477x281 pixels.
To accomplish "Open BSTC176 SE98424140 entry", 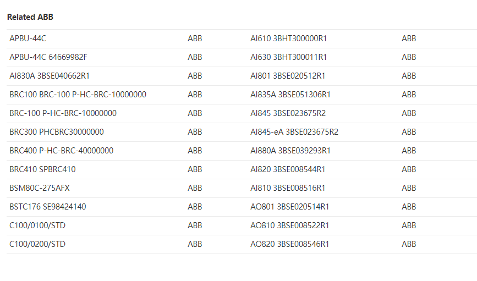I will (48, 207).
